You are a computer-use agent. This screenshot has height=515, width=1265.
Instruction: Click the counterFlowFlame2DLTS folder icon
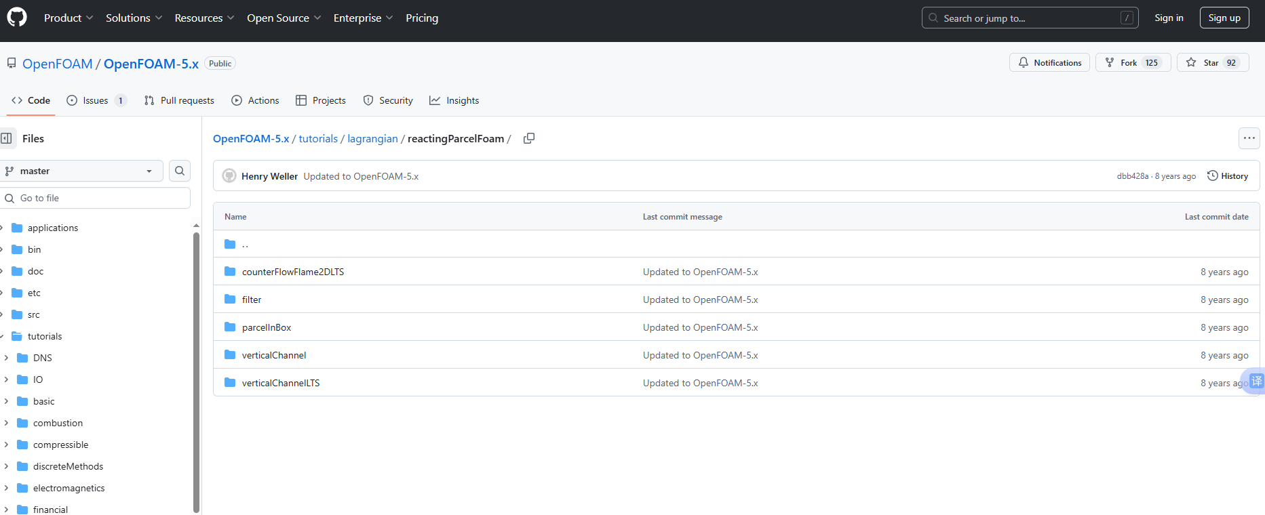click(230, 272)
